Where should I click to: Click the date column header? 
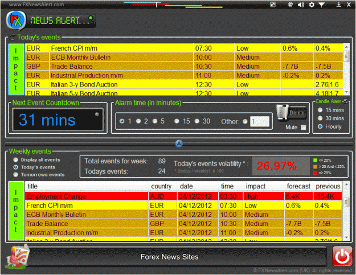point(198,186)
